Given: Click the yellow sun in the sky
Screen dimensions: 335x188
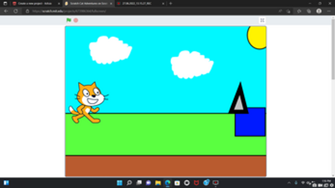Looking at the screenshot, I should tap(257, 38).
